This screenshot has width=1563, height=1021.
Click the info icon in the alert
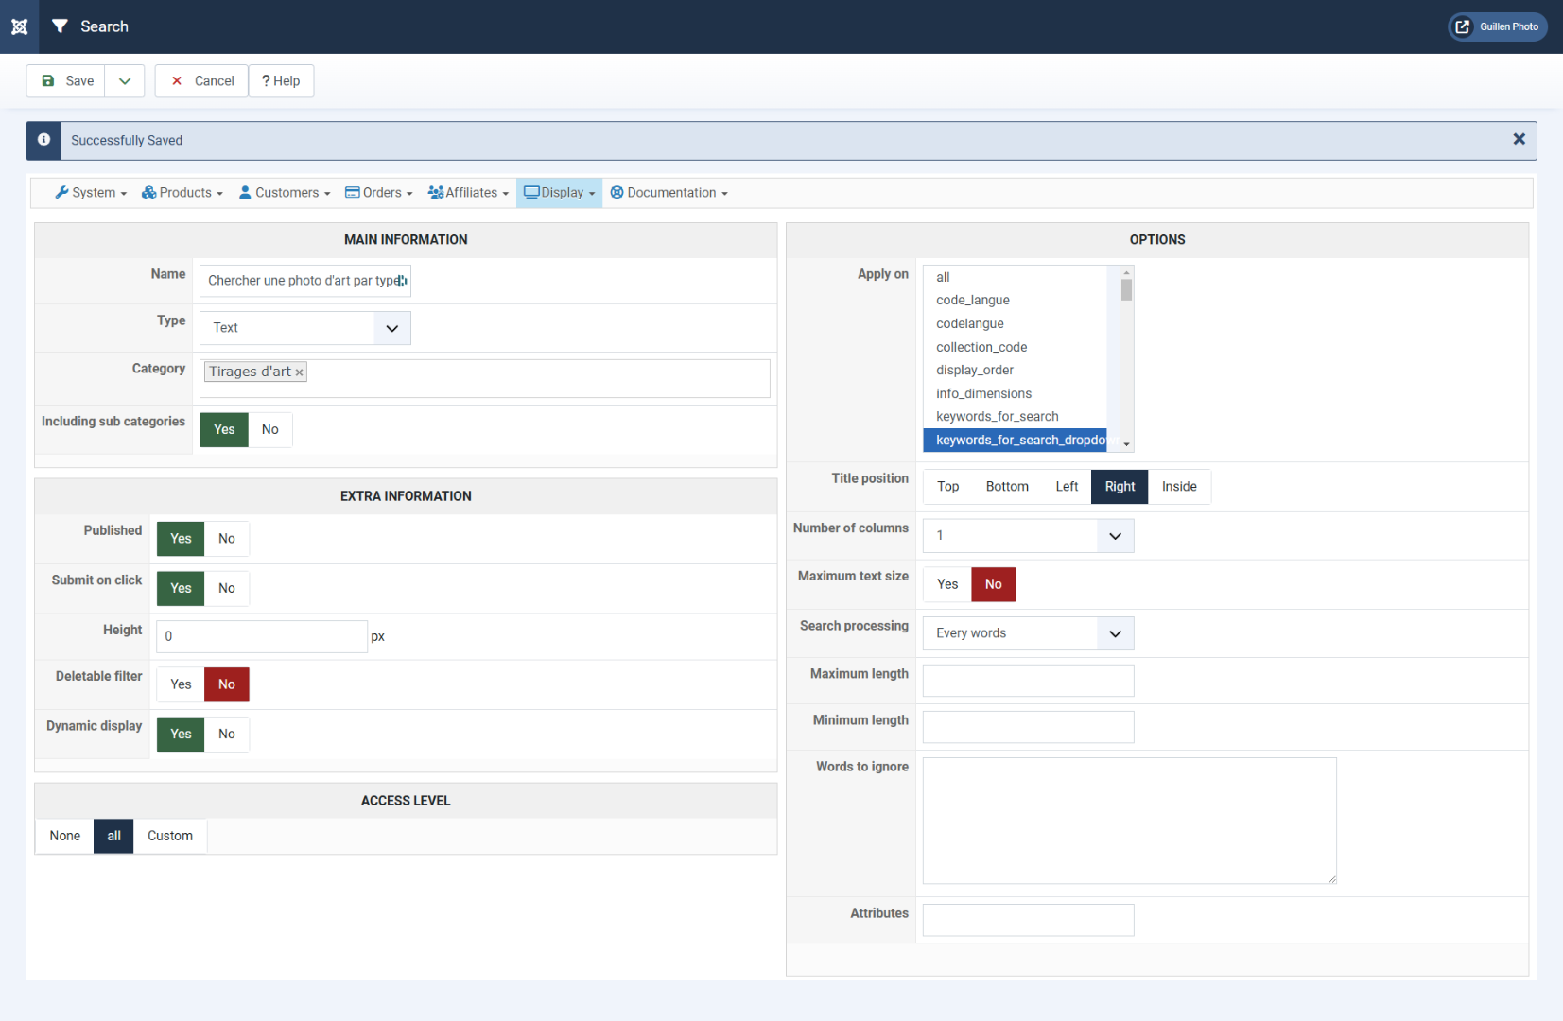43,140
